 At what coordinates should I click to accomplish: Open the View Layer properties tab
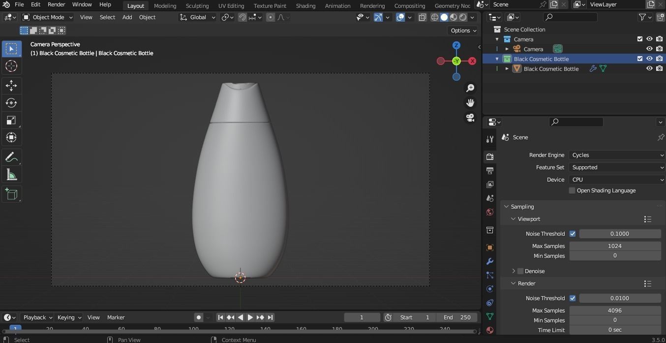pos(489,184)
